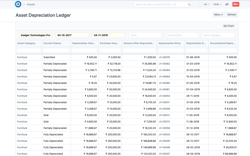The width and height of the screenshot is (250, 156).
Task: Open depreciation entry JV-00031
Action: pos(164,102)
